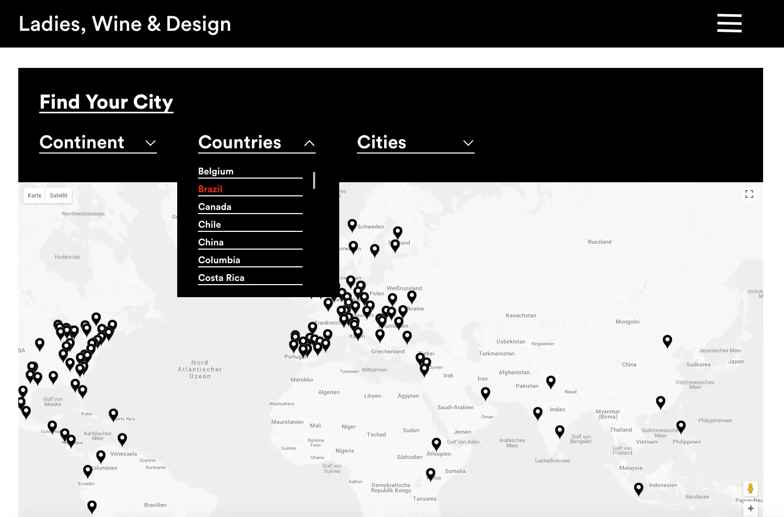
Task: Toggle fullscreen map view icon
Action: click(749, 194)
